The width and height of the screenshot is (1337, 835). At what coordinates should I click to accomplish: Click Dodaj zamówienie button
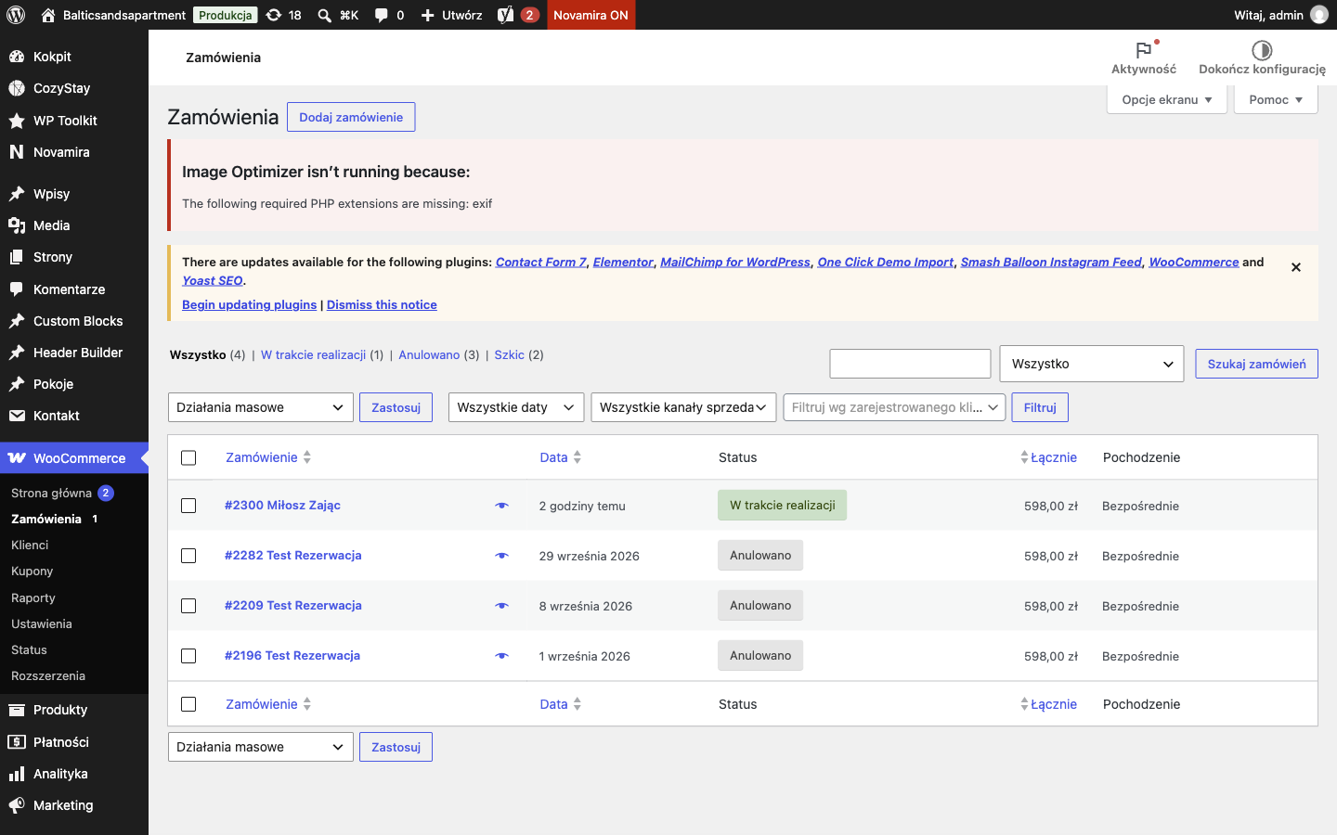click(x=351, y=117)
